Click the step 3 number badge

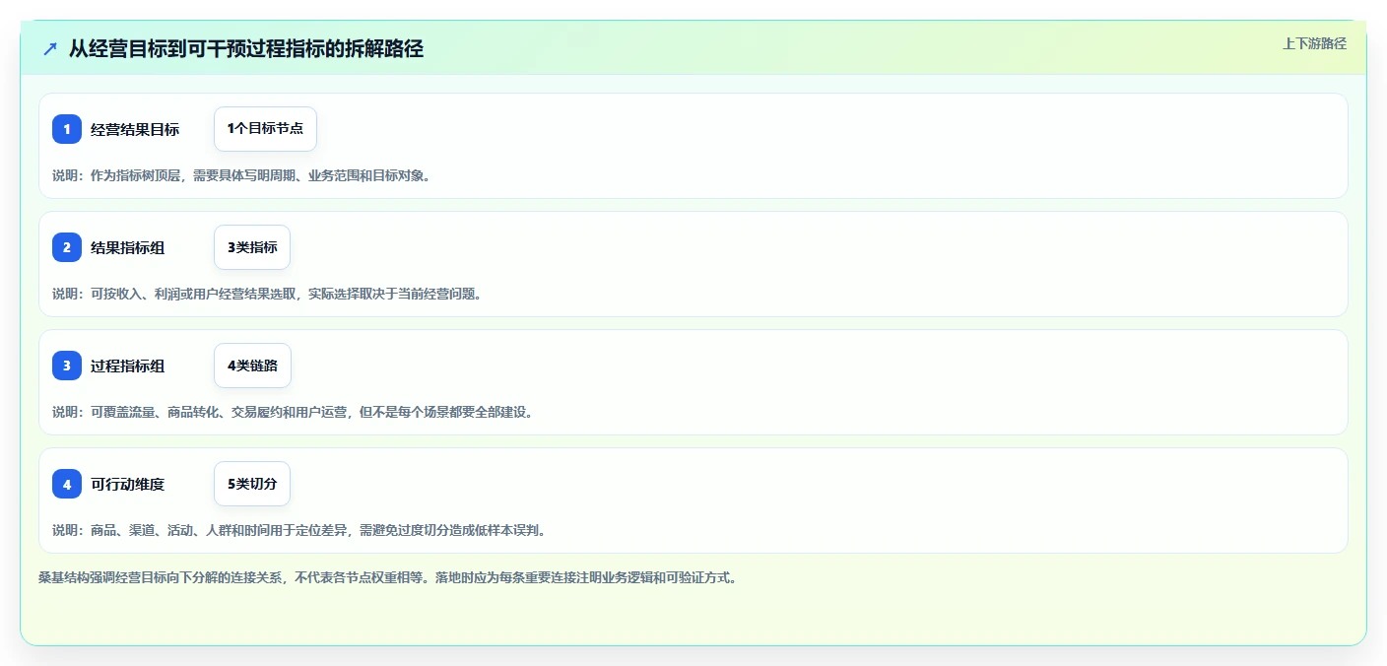(67, 366)
